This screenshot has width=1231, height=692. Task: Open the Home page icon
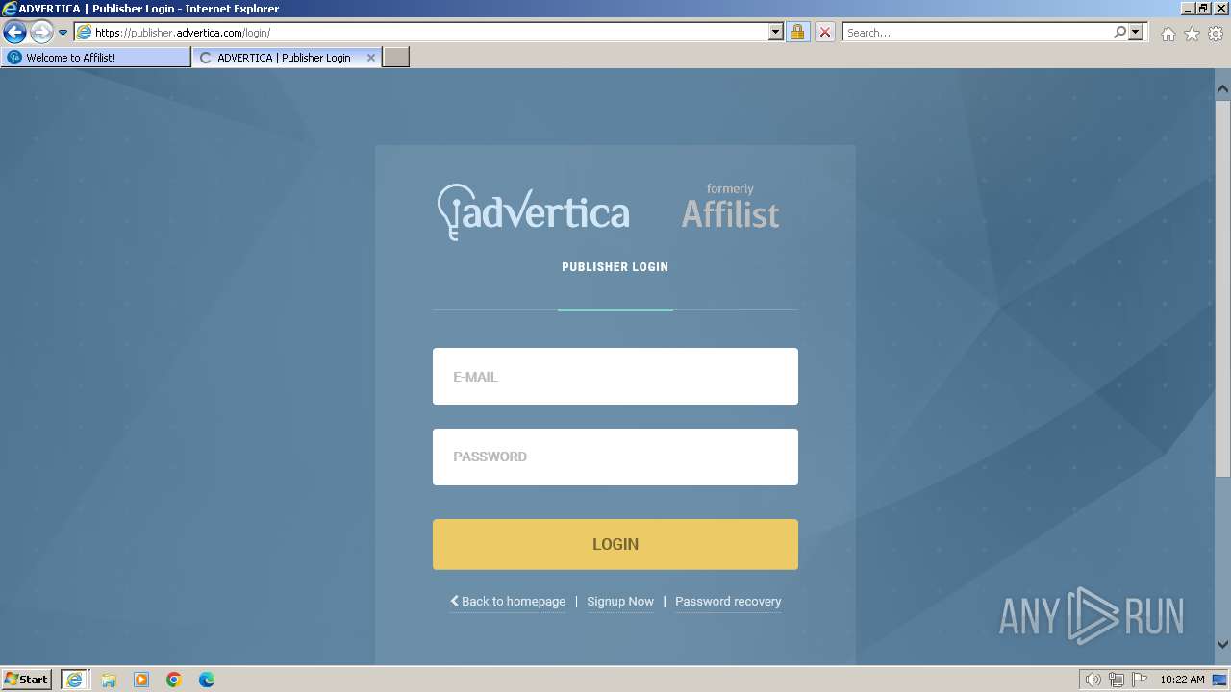click(1168, 34)
